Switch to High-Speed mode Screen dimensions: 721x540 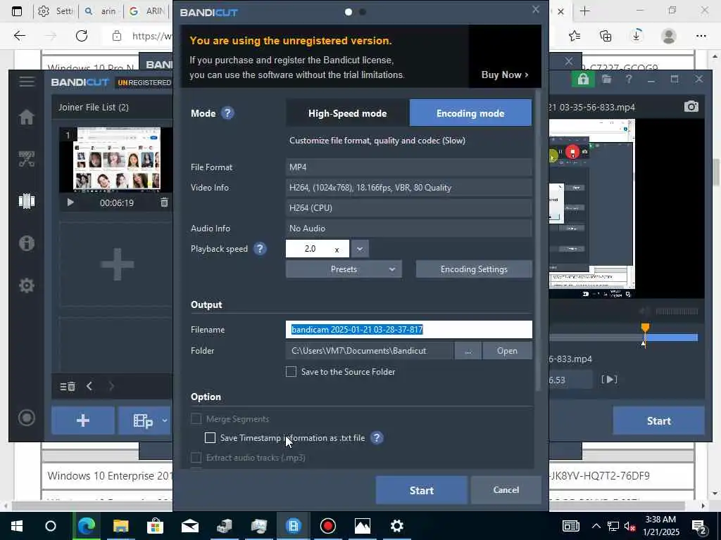point(347,113)
